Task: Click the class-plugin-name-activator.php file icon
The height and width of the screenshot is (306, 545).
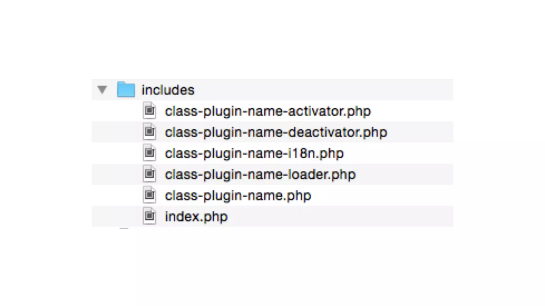Action: tap(149, 110)
